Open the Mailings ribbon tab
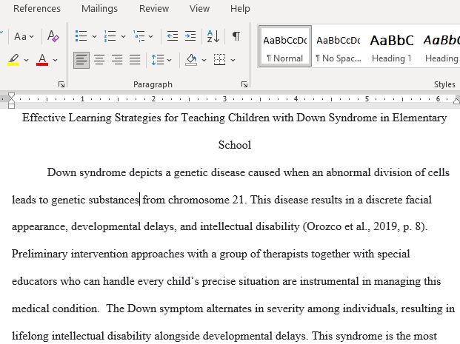The image size is (460, 344). point(99,8)
